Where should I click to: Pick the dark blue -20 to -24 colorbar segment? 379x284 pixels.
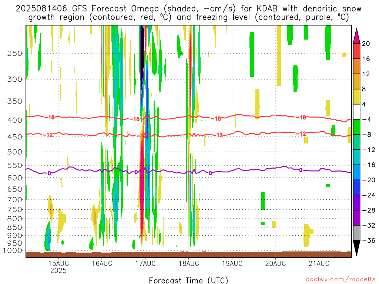356,187
